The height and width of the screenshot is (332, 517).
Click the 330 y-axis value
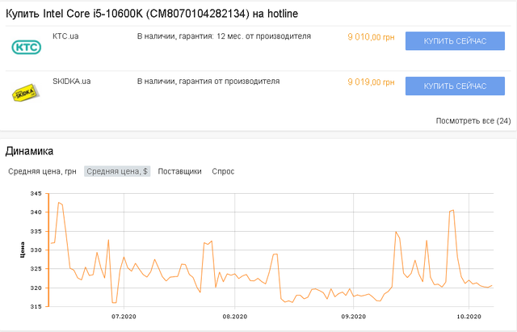(x=36, y=250)
